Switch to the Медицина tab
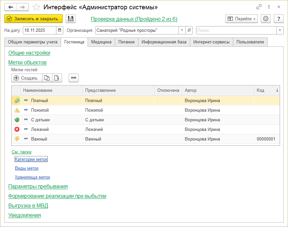The height and width of the screenshot is (227, 288). pos(101,42)
